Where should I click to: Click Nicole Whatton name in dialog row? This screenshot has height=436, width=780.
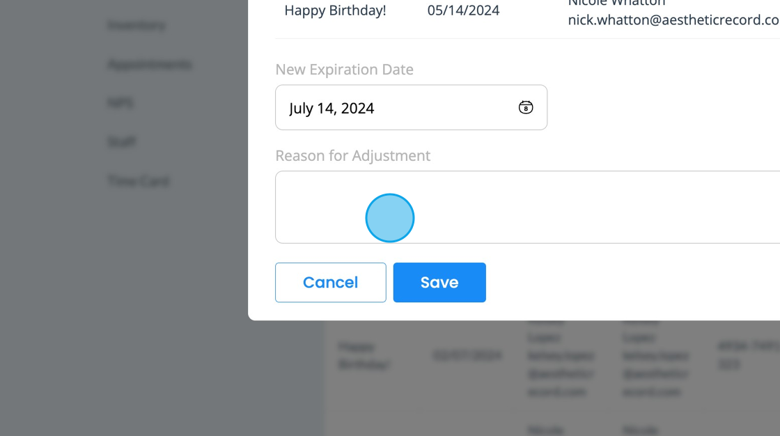(x=616, y=3)
